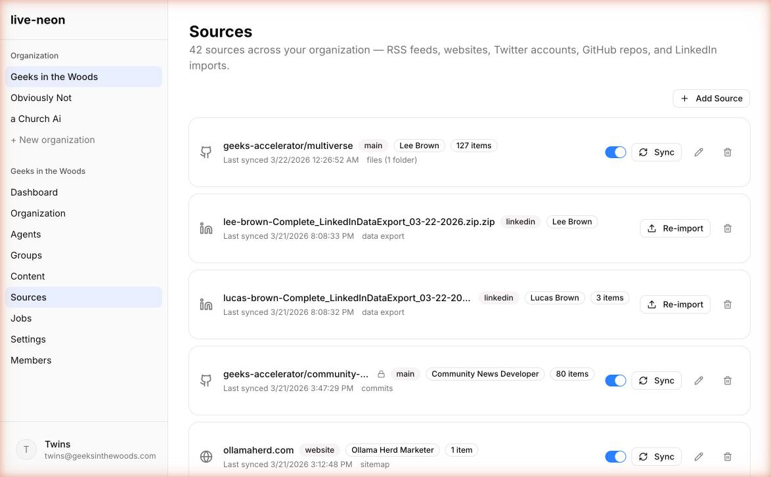Re-import the lee-brown LinkedIn data export
Screen dimensions: 771x477
pos(675,228)
